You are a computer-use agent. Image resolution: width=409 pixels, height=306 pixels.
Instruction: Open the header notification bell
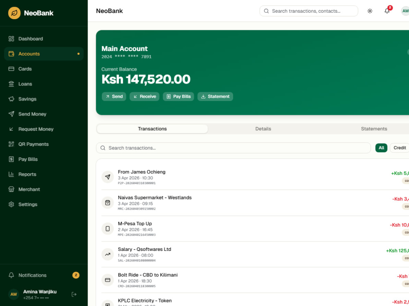click(x=387, y=11)
